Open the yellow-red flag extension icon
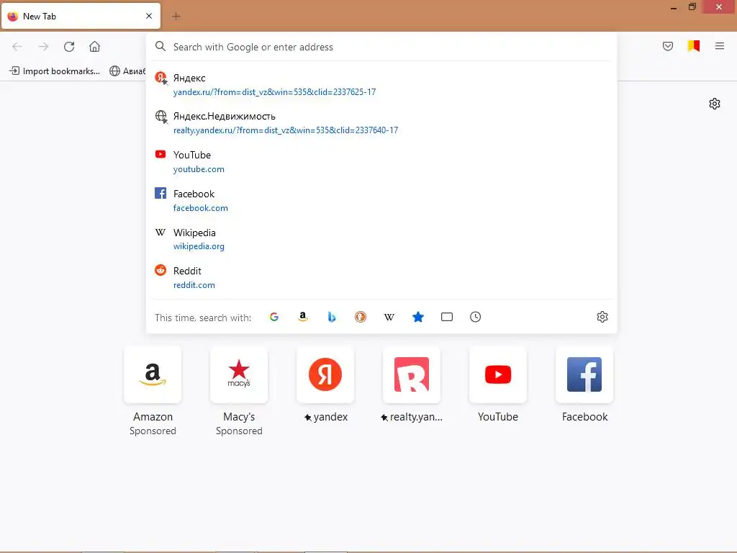Screen dimensions: 737x553 click(693, 46)
